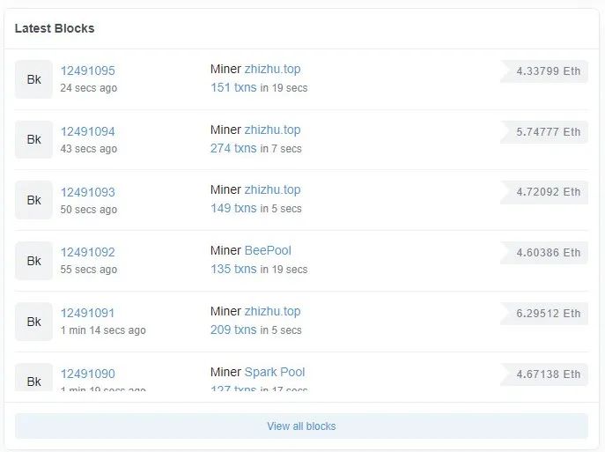
Task: Open block number 12491094
Action: (x=87, y=131)
